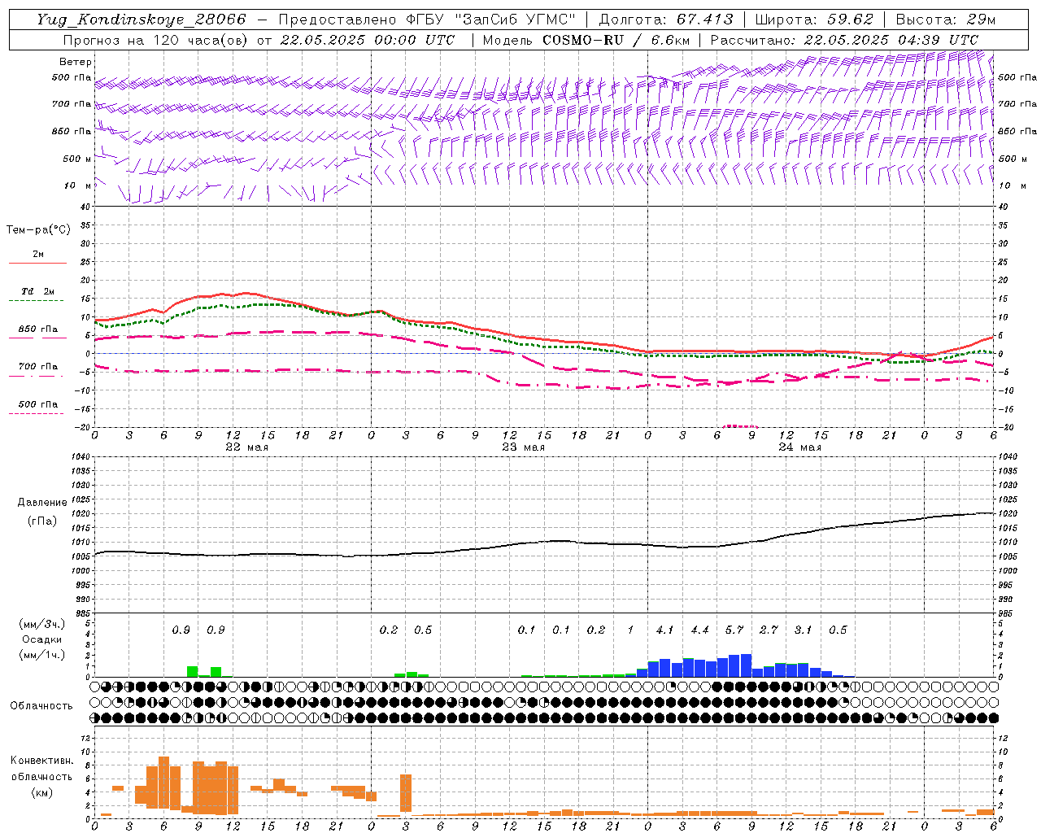1041x833 pixels.
Task: Click the Осадки precipitation label
Action: [x=42, y=639]
